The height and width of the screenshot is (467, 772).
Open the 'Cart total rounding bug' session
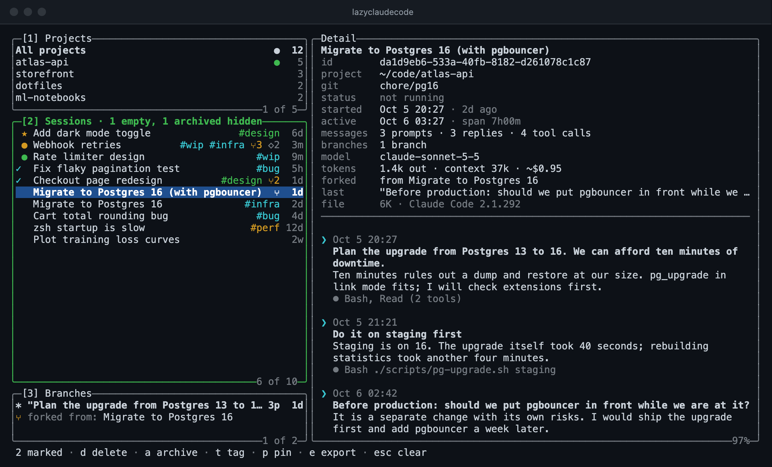[159, 216]
